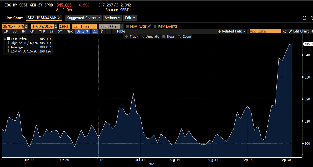Click the Track crosshair tool
Viewport: 313px width, 167px height.
pyautogui.click(x=132, y=37)
